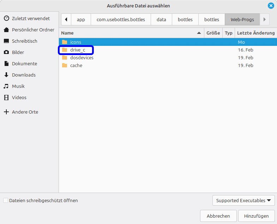Image resolution: width=277 pixels, height=224 pixels.
Task: Enable Dateien schreibgeschützt öffnen checkbox
Action: click(6, 200)
